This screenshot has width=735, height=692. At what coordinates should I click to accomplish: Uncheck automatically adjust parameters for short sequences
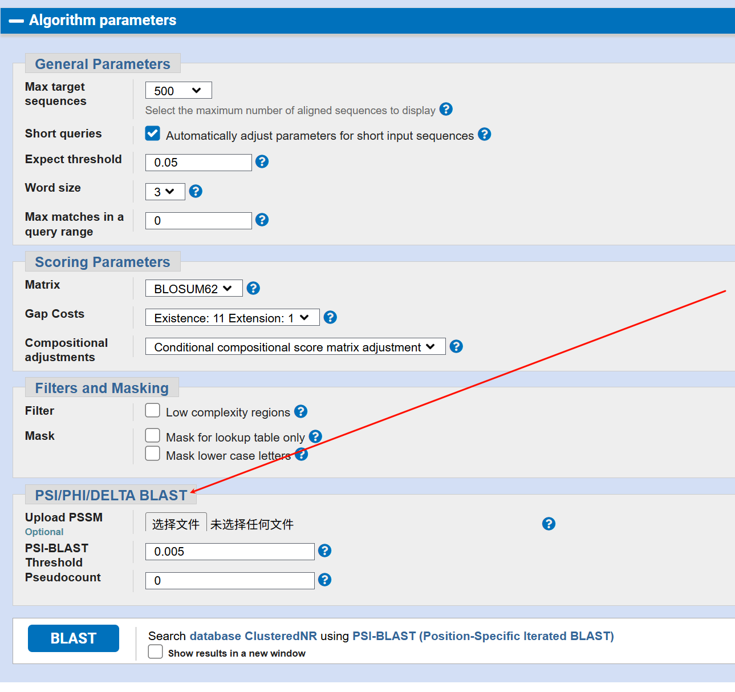pos(153,133)
